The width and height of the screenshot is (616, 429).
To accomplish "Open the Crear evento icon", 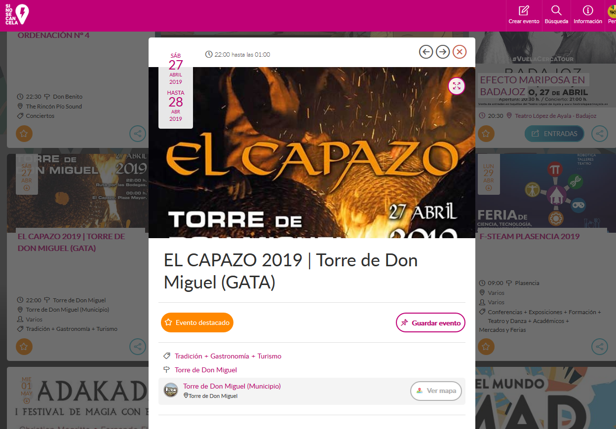I will coord(524,15).
